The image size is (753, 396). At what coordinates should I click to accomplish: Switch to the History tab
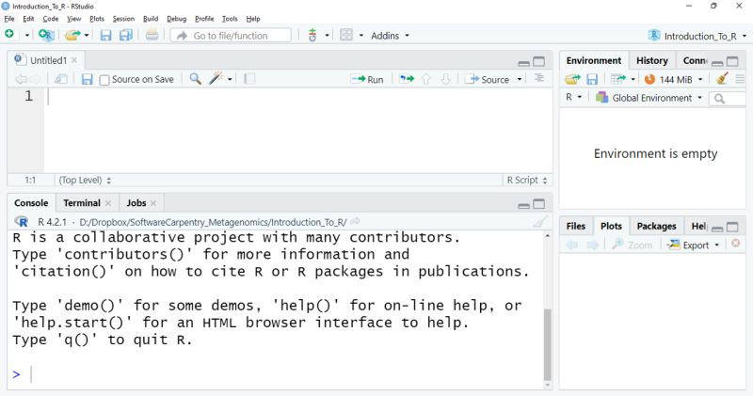[x=651, y=60]
